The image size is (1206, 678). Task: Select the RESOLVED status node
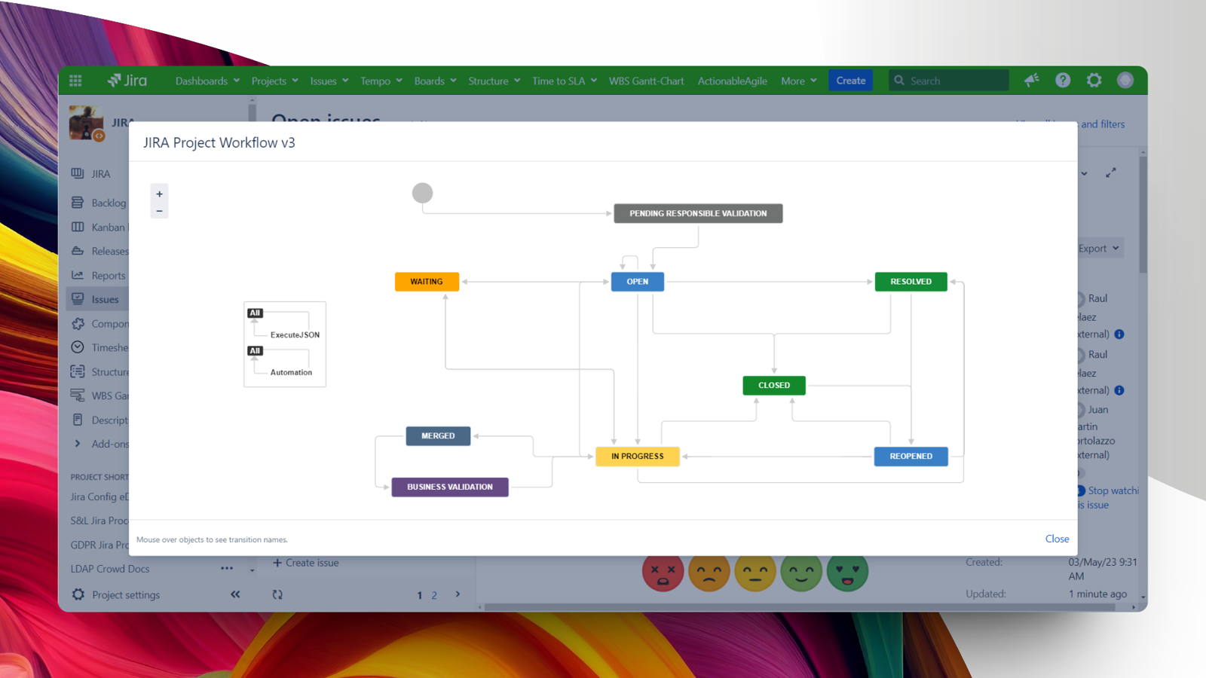pyautogui.click(x=911, y=282)
